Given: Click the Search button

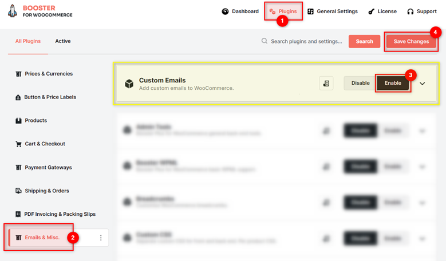Looking at the screenshot, I should [x=364, y=42].
